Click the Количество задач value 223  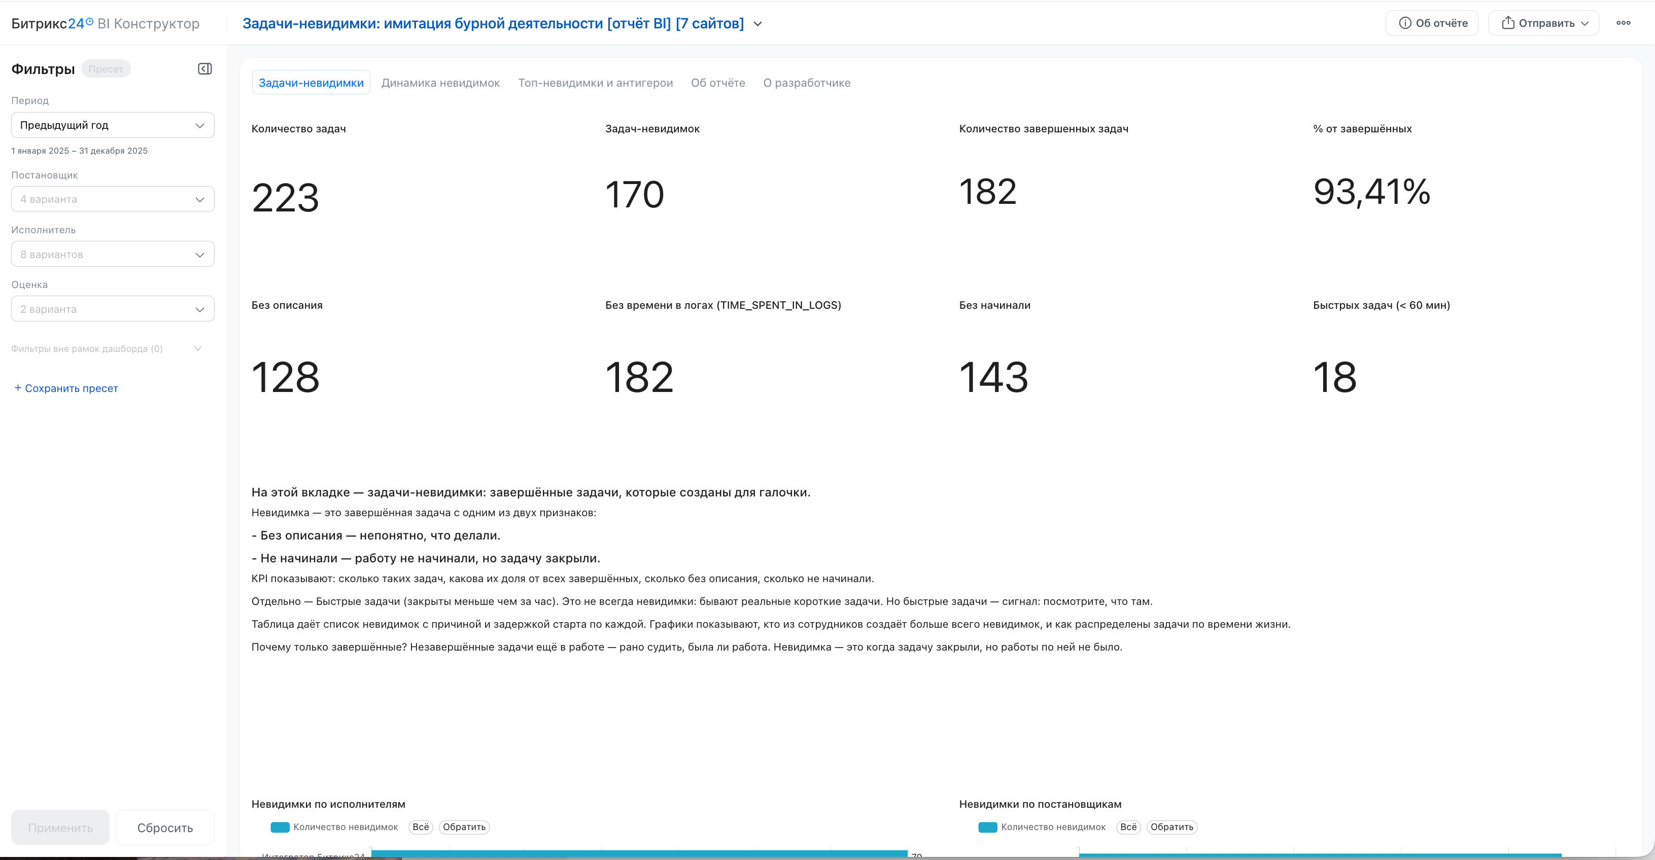pyautogui.click(x=285, y=197)
